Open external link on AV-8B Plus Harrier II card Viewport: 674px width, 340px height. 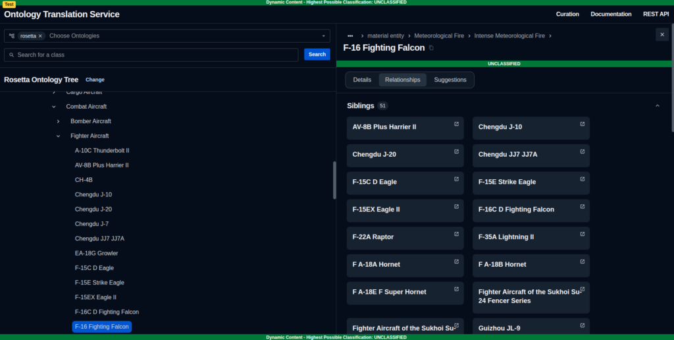pyautogui.click(x=457, y=124)
